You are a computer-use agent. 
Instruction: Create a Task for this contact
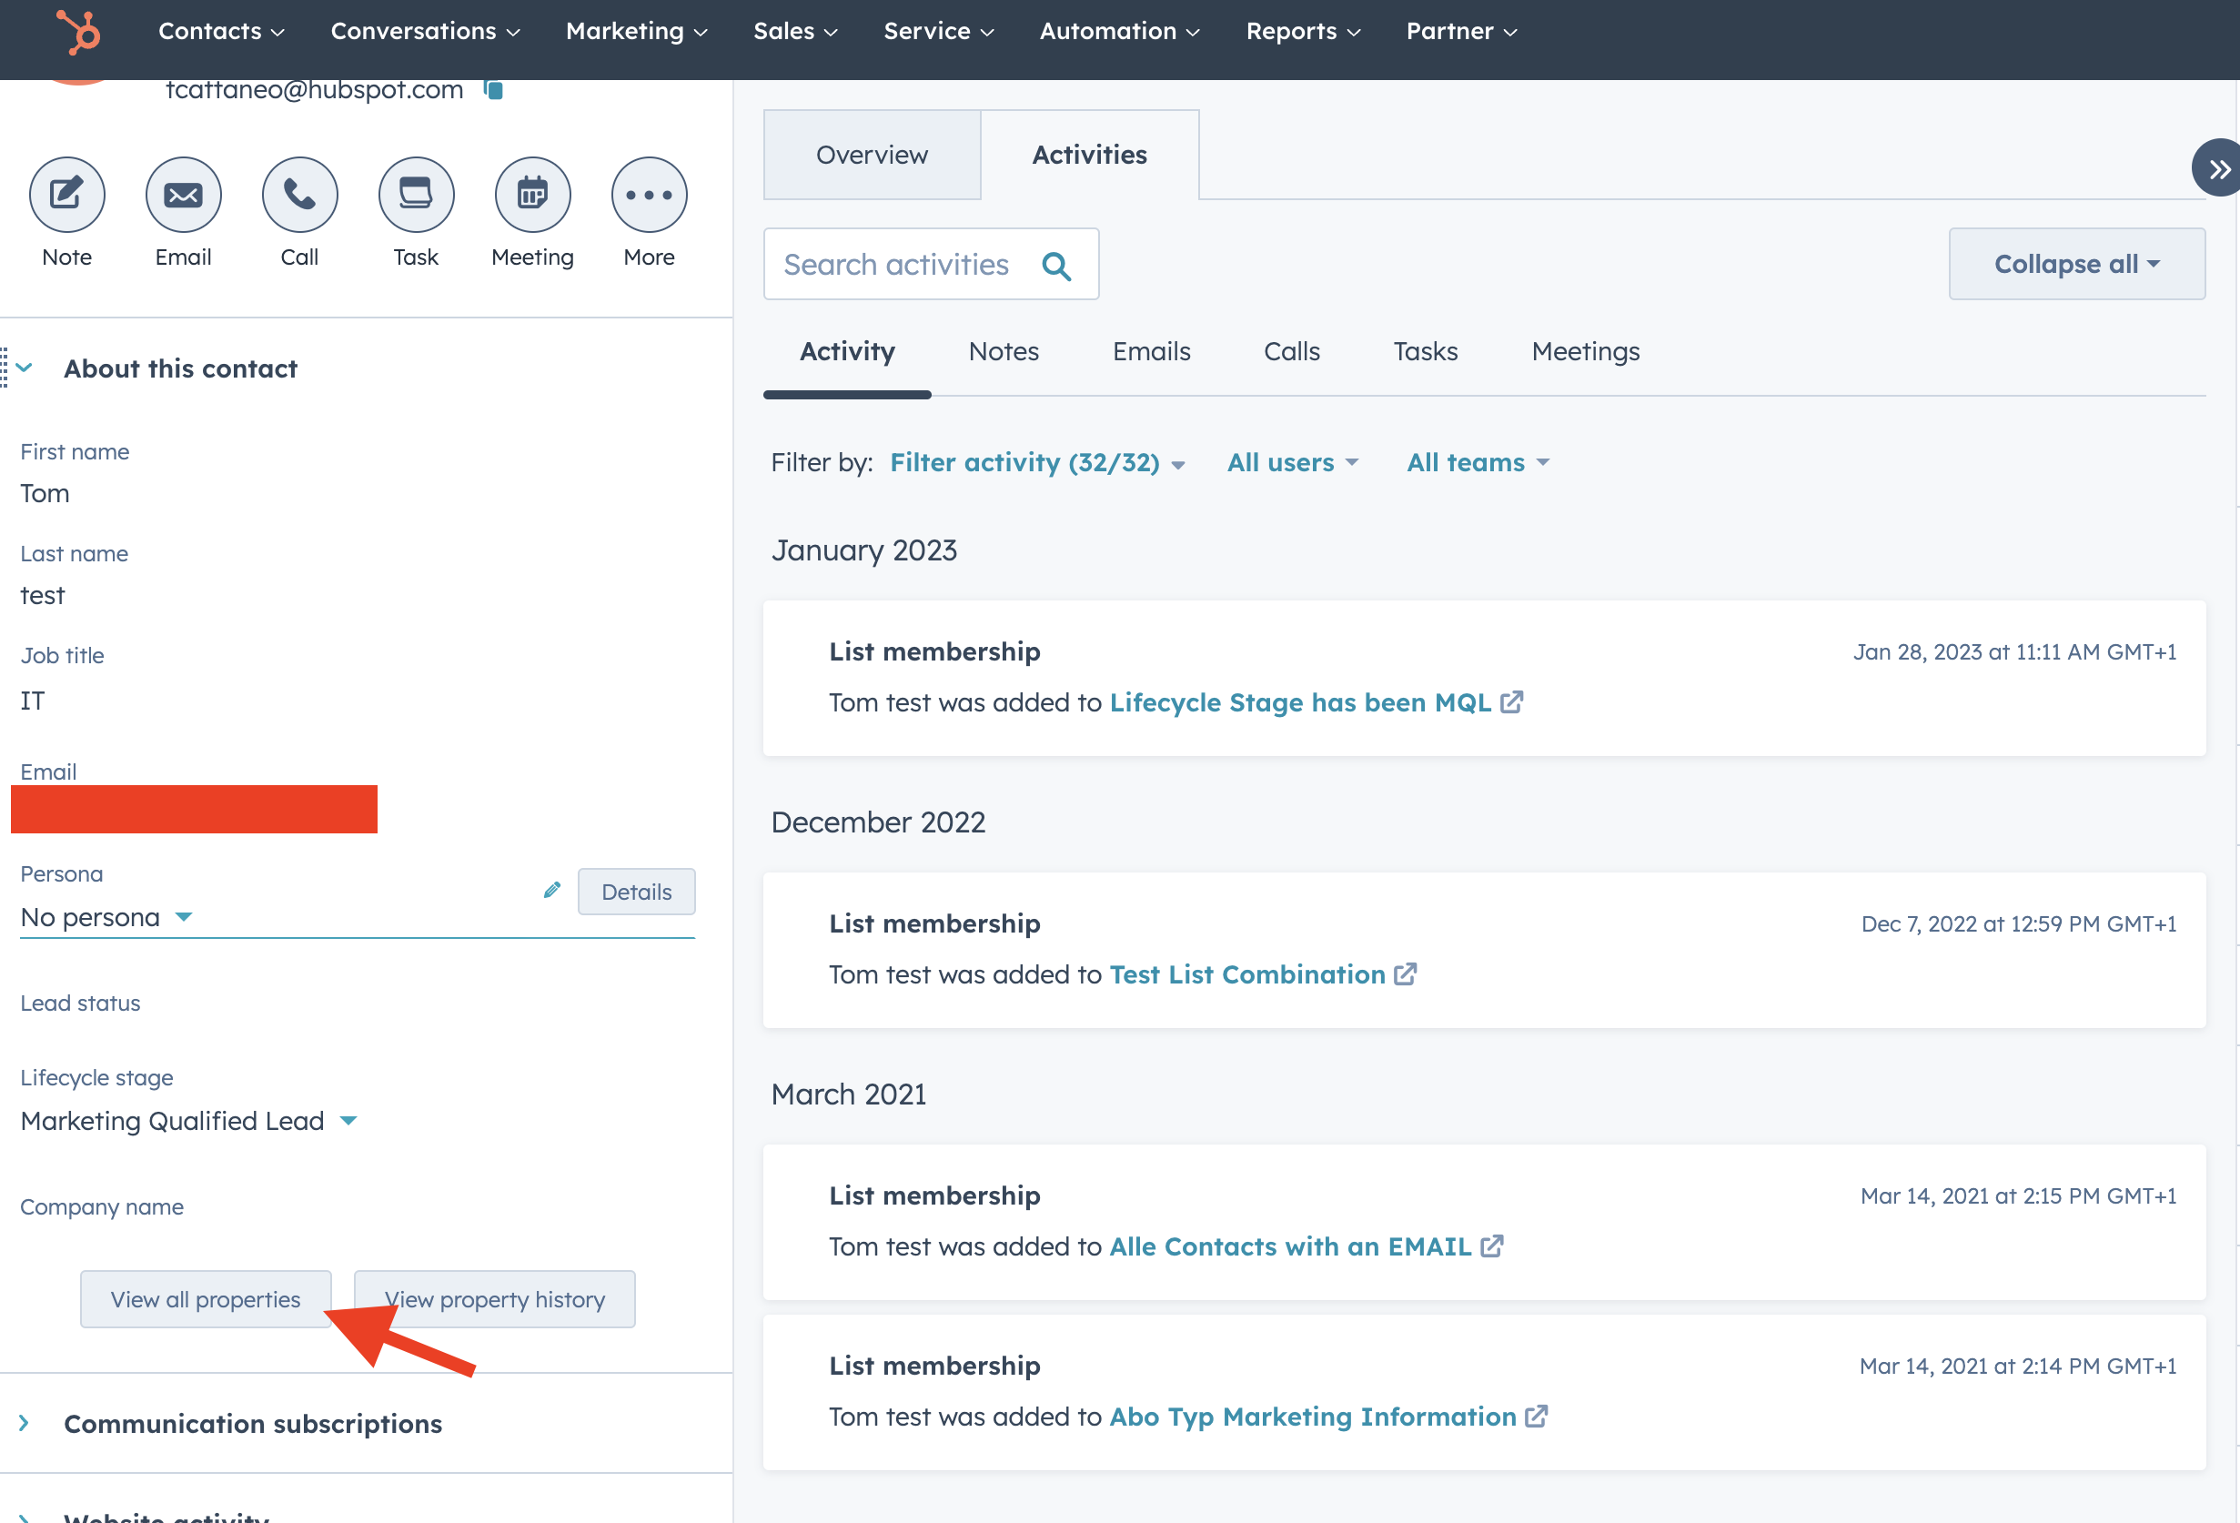(416, 194)
